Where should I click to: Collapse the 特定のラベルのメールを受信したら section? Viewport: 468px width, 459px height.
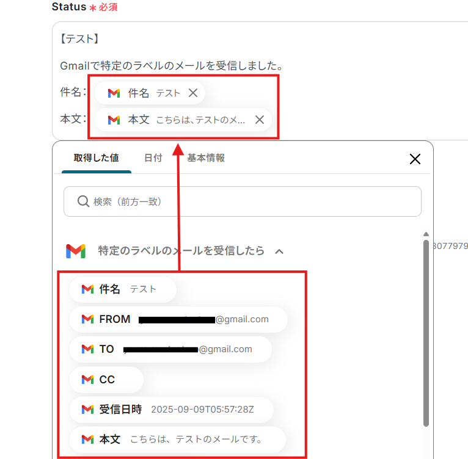[279, 251]
